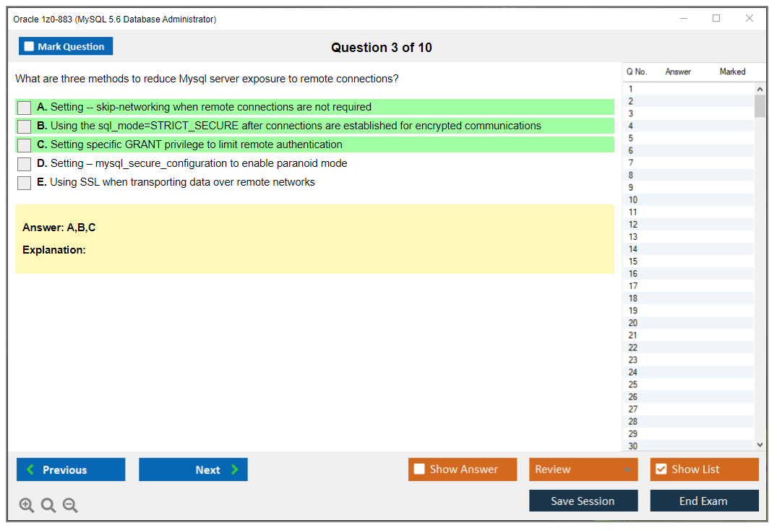
Task: Enable the Show Answer checkbox
Action: click(x=419, y=469)
